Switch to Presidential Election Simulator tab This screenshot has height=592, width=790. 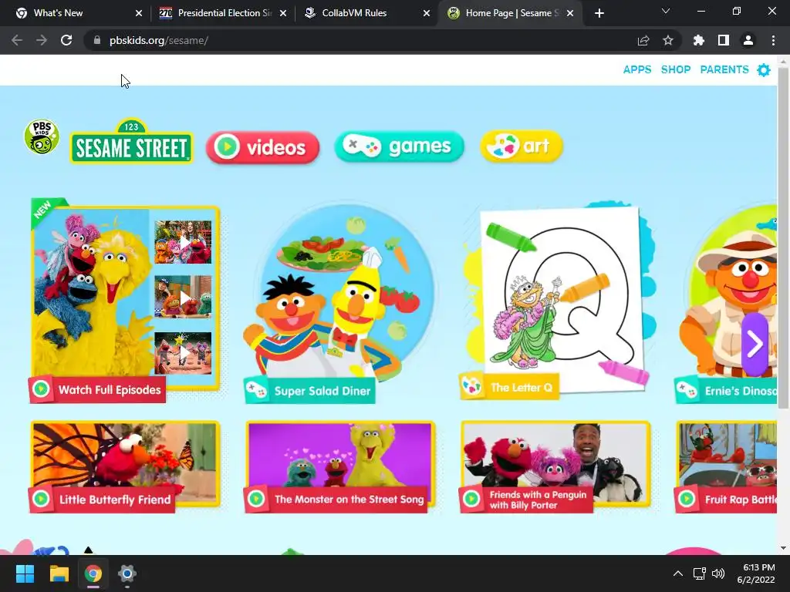pyautogui.click(x=221, y=13)
